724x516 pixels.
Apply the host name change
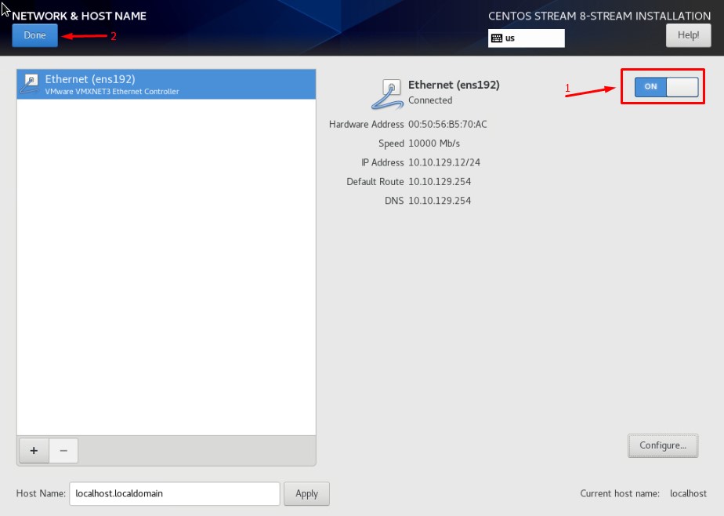coord(306,493)
